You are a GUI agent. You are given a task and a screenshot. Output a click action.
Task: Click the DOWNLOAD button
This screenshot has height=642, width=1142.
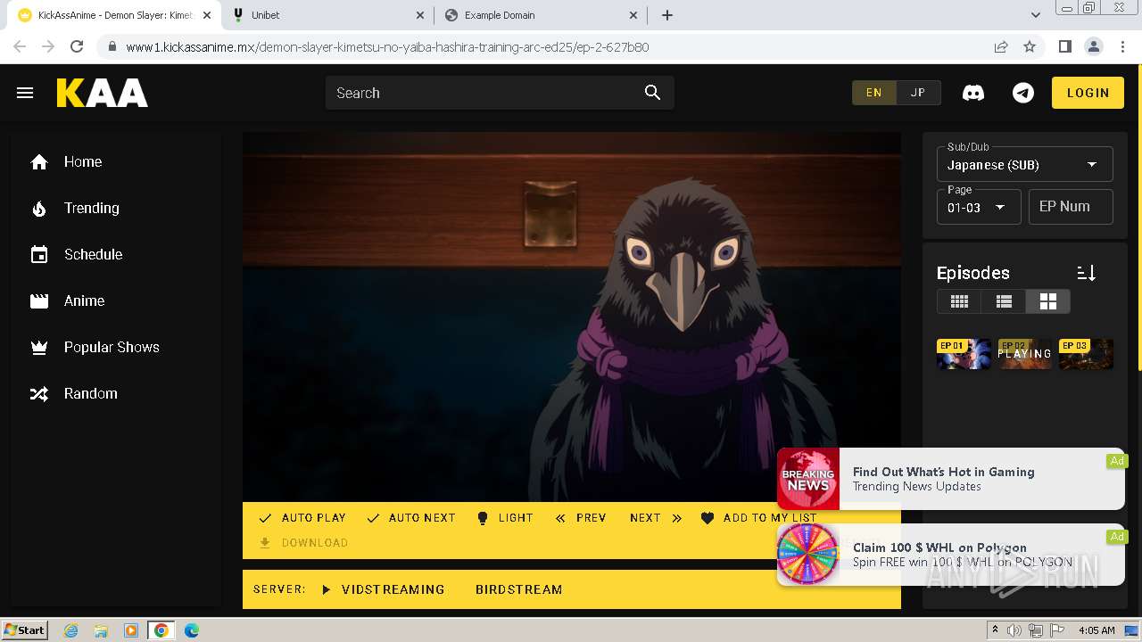point(303,543)
